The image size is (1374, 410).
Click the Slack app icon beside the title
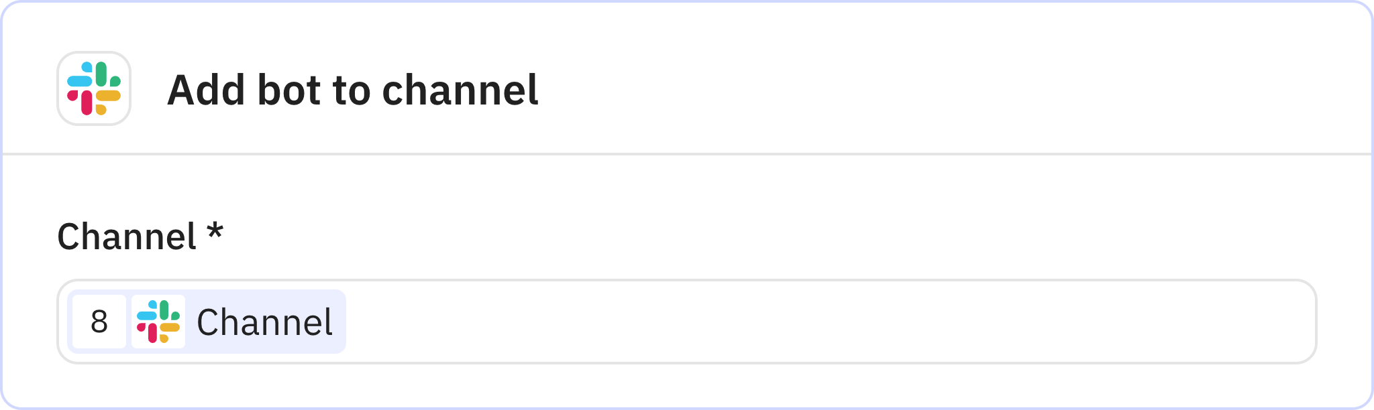click(94, 88)
